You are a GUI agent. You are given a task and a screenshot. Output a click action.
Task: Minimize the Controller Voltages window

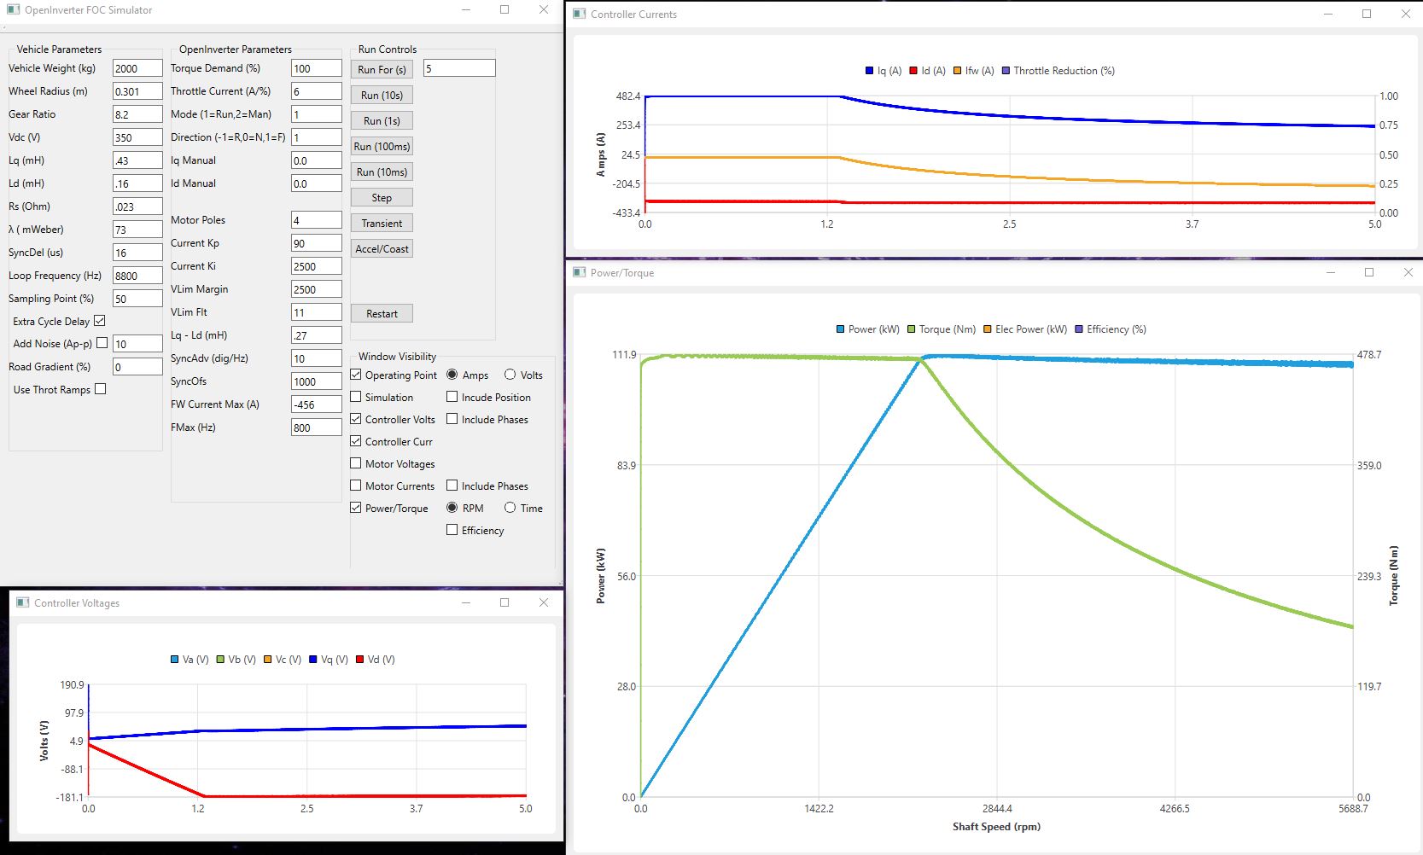[466, 602]
